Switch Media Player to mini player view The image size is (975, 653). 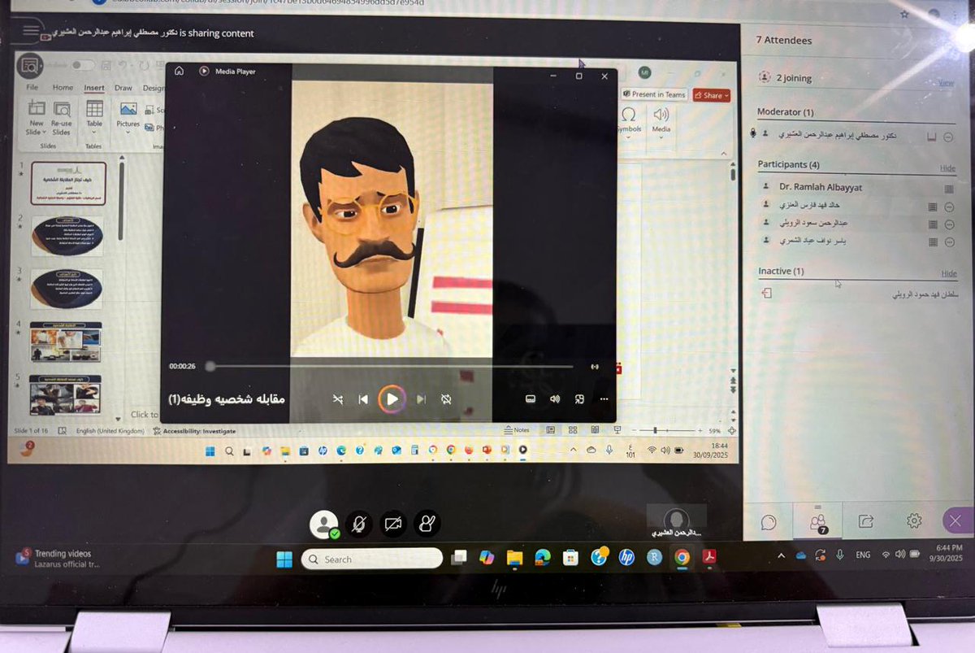tap(579, 399)
